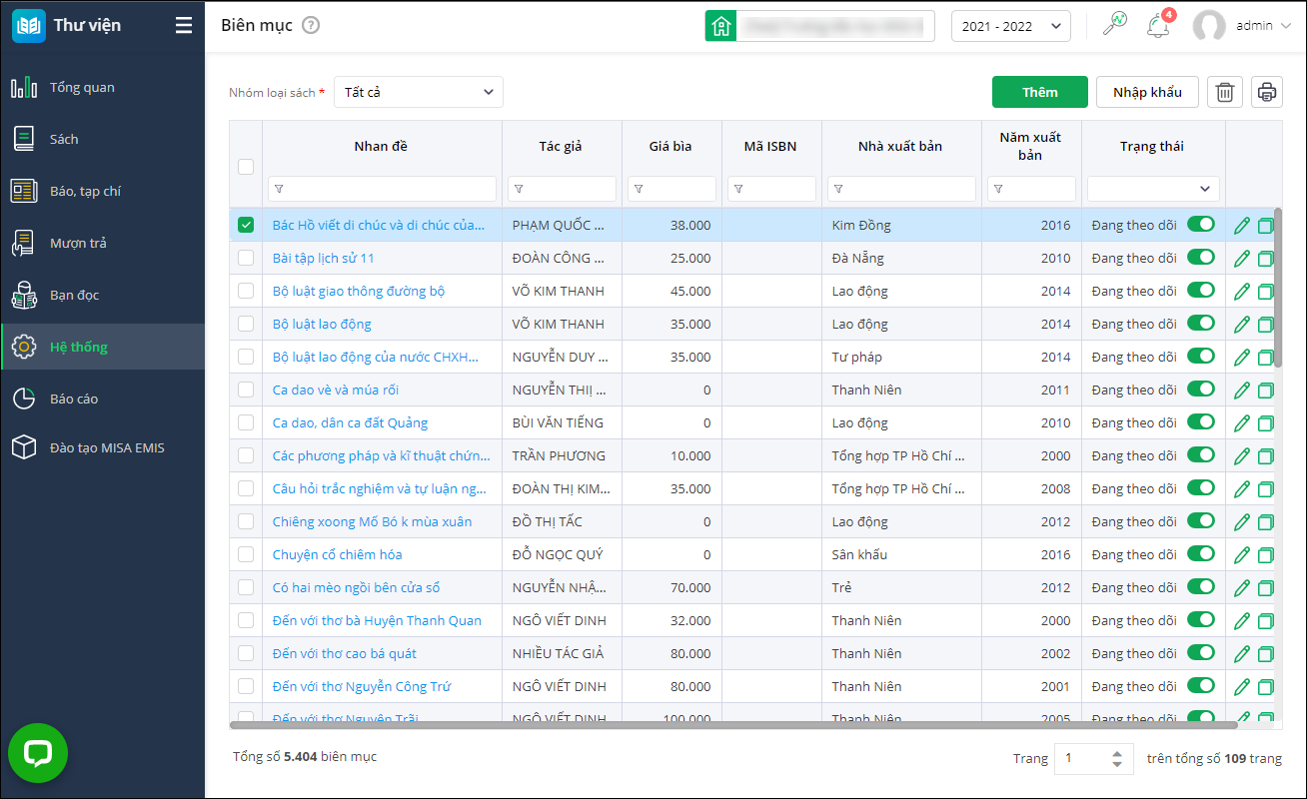Viewport: 1307px width, 799px height.
Task: Click the help question mark beside Biên mục
Action: click(311, 26)
